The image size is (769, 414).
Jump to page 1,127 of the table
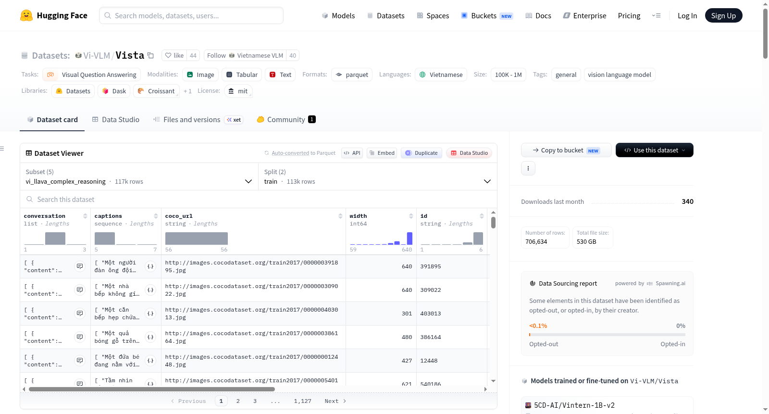303,401
